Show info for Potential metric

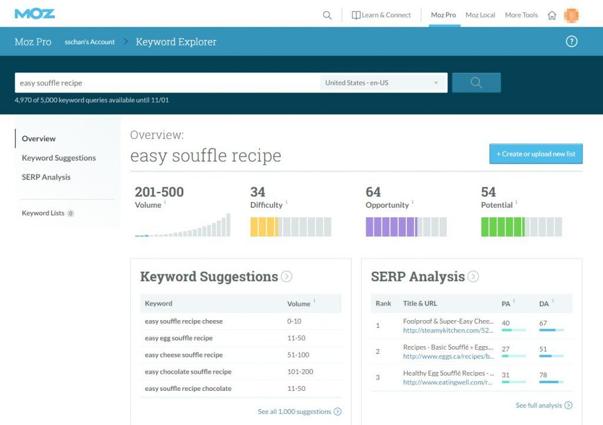(x=516, y=202)
